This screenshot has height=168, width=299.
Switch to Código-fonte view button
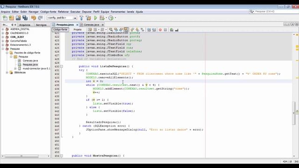click(60, 29)
